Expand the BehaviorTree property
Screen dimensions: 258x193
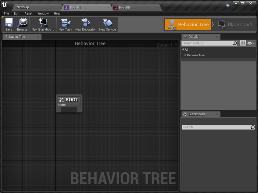(185, 55)
